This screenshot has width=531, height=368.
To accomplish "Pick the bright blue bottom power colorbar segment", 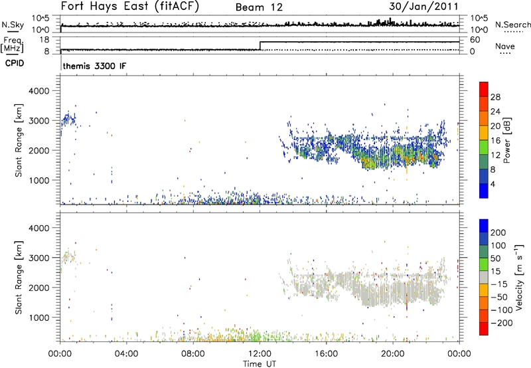I will click(x=484, y=191).
